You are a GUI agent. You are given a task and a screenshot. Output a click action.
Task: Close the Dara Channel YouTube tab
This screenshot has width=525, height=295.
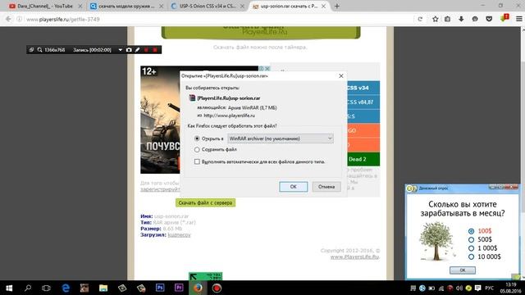tap(80, 6)
